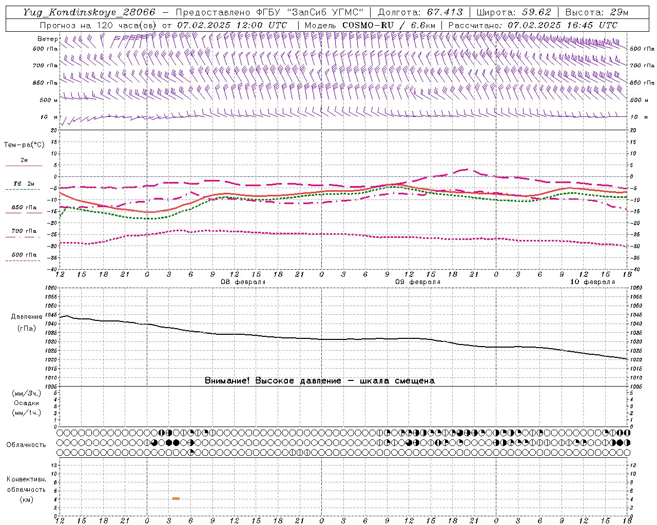The image size is (657, 525).
Task: Click the "09 февраля" date label
Action: tap(418, 282)
